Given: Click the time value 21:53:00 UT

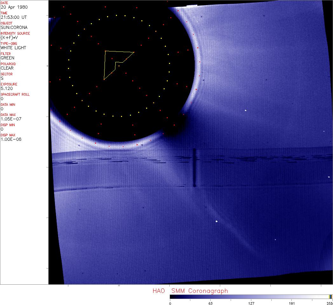Looking at the screenshot, I should coord(11,17).
